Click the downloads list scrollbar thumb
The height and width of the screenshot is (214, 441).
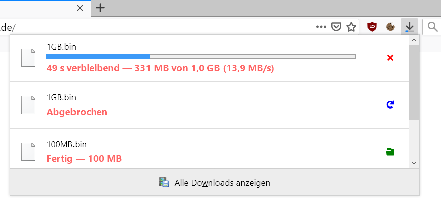pyautogui.click(x=414, y=83)
